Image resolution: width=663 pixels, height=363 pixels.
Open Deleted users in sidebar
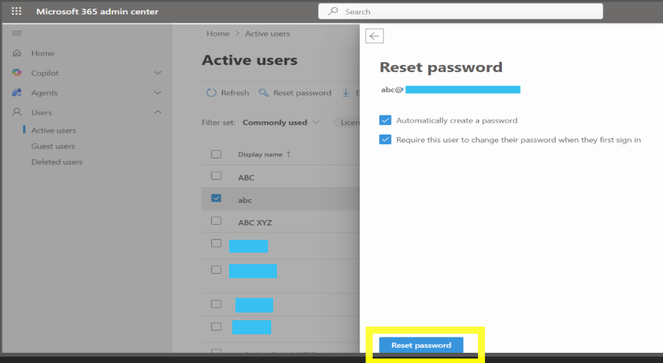click(57, 162)
